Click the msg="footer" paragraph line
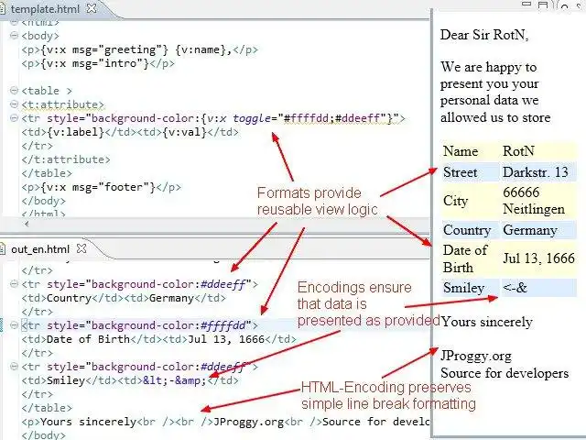This screenshot has width=586, height=440. pos(101,187)
